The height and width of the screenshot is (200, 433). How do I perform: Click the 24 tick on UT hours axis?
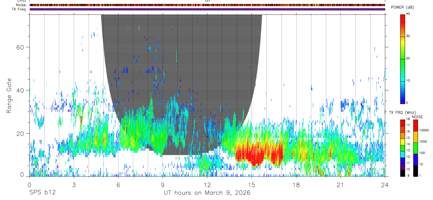(x=385, y=184)
